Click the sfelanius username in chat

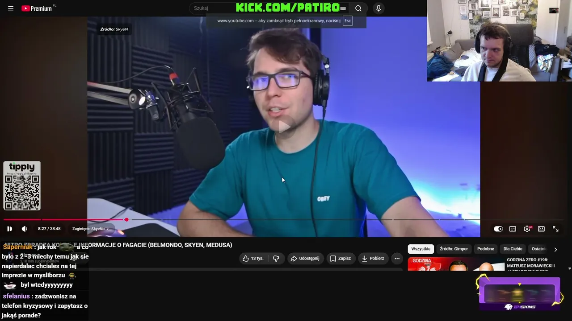[16, 296]
